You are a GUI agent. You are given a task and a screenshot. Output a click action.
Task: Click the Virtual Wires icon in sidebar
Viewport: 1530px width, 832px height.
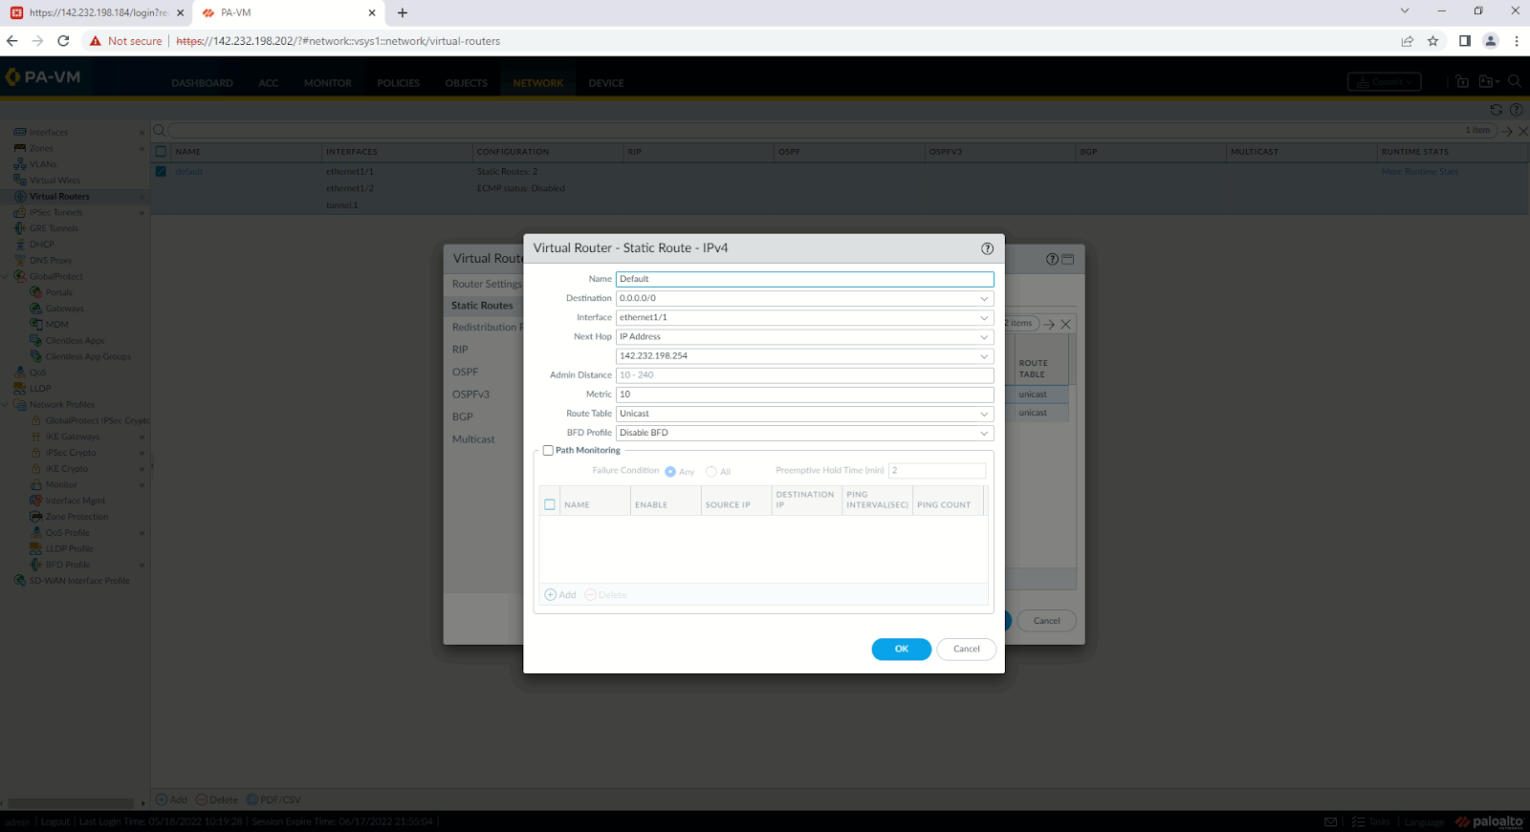20,180
